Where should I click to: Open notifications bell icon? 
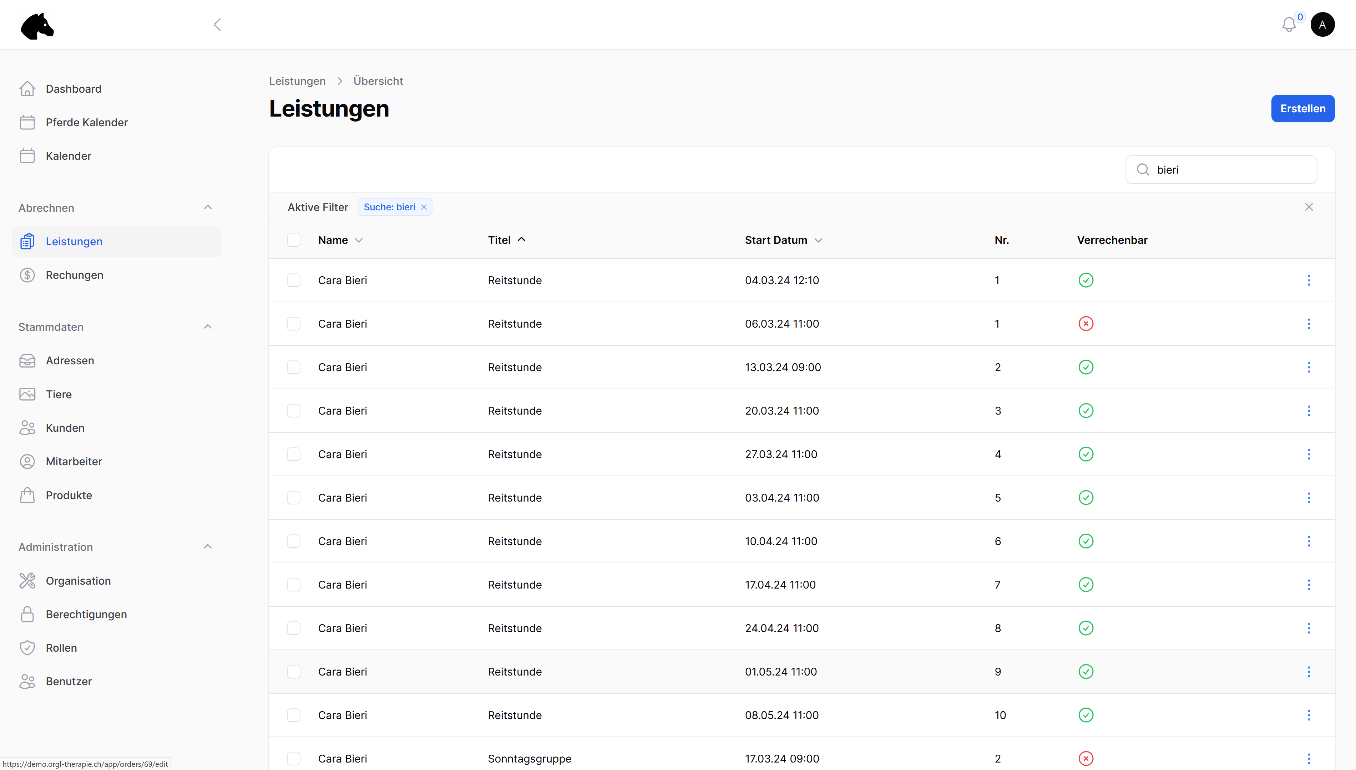click(1289, 24)
